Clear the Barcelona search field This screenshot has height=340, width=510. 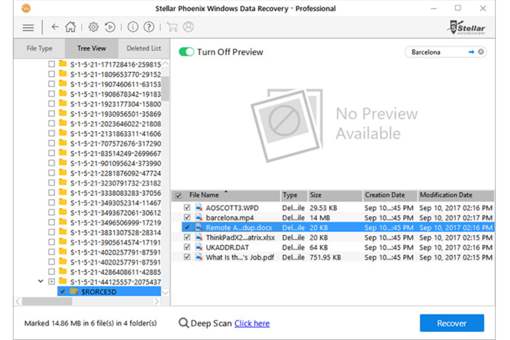pos(481,52)
